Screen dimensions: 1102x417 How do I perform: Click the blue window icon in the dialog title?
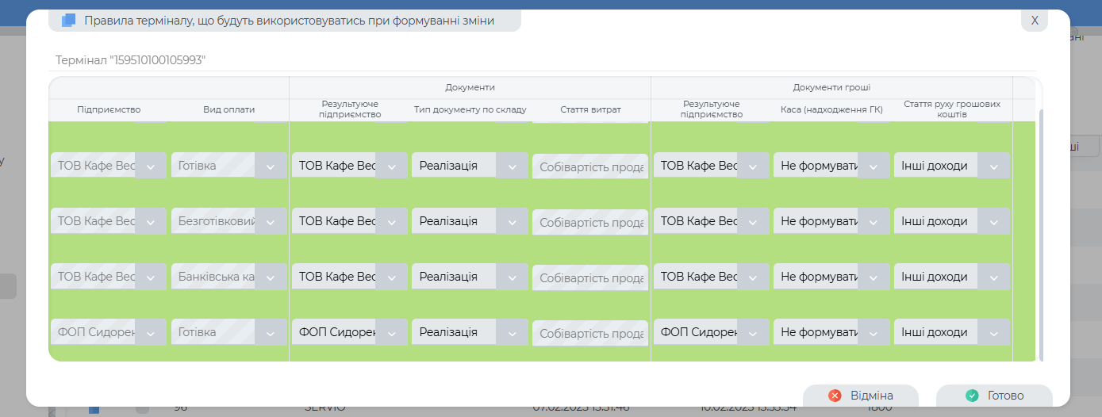(68, 21)
